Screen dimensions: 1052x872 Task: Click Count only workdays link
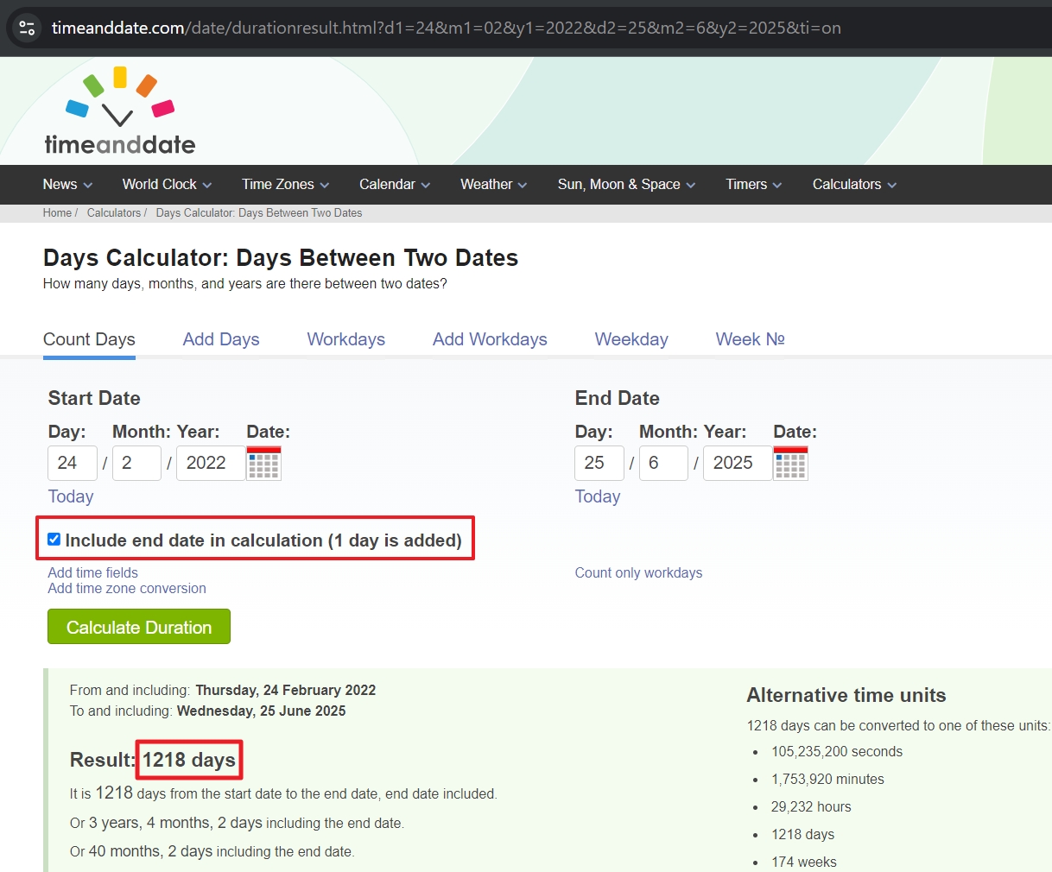[638, 572]
